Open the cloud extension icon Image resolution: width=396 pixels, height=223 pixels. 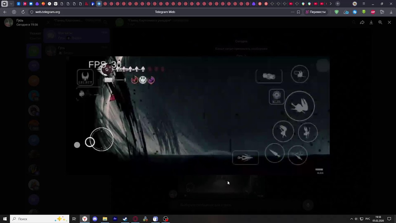346,12
